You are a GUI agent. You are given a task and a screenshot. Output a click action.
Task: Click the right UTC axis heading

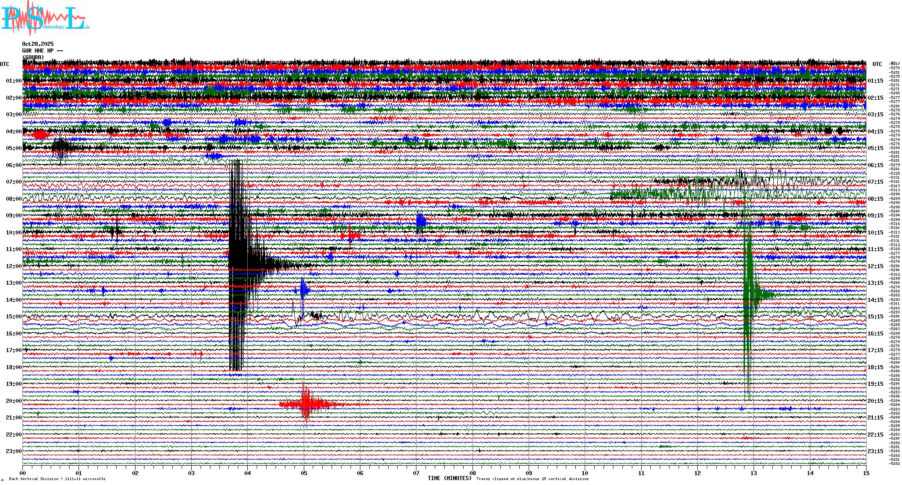877,64
